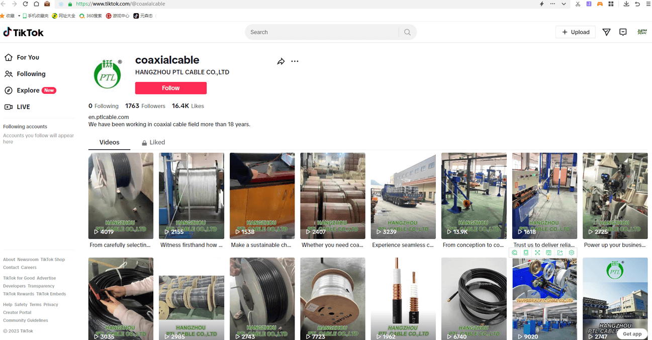Click the TikTok search field

point(322,32)
